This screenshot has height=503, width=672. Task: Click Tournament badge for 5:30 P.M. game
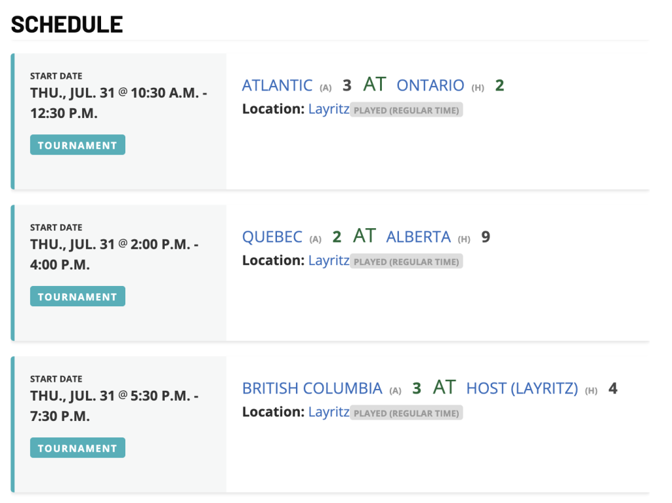pos(77,448)
